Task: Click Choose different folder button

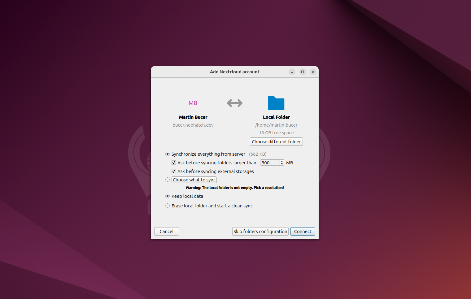Action: tap(276, 141)
